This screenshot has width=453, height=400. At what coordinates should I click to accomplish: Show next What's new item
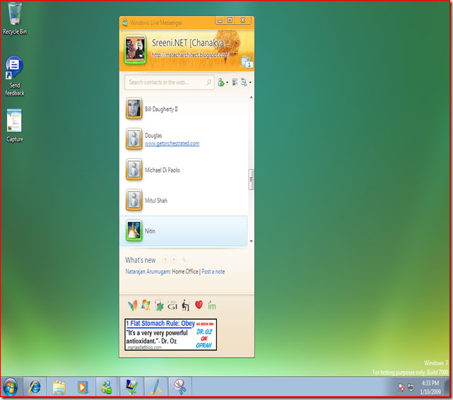click(174, 259)
